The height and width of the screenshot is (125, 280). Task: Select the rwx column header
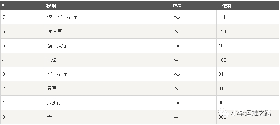tap(194, 6)
